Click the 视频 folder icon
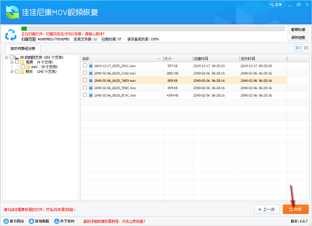This screenshot has width=312, height=226. point(22,62)
